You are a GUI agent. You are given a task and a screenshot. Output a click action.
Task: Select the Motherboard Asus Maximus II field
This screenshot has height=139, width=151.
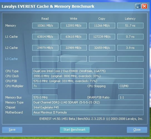88,112
